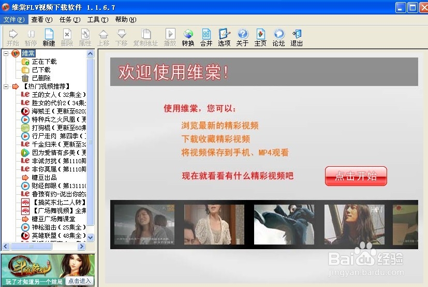Image resolution: width=428 pixels, height=287 pixels.
Task: Click tree panel scroll down arrow
Action: tap(91, 237)
